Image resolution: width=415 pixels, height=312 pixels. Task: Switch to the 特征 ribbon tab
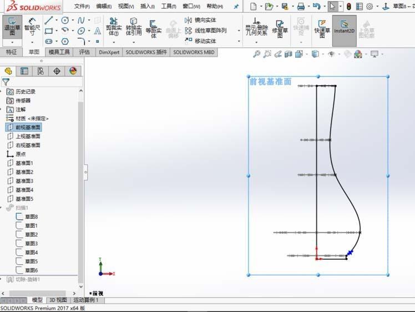12,52
